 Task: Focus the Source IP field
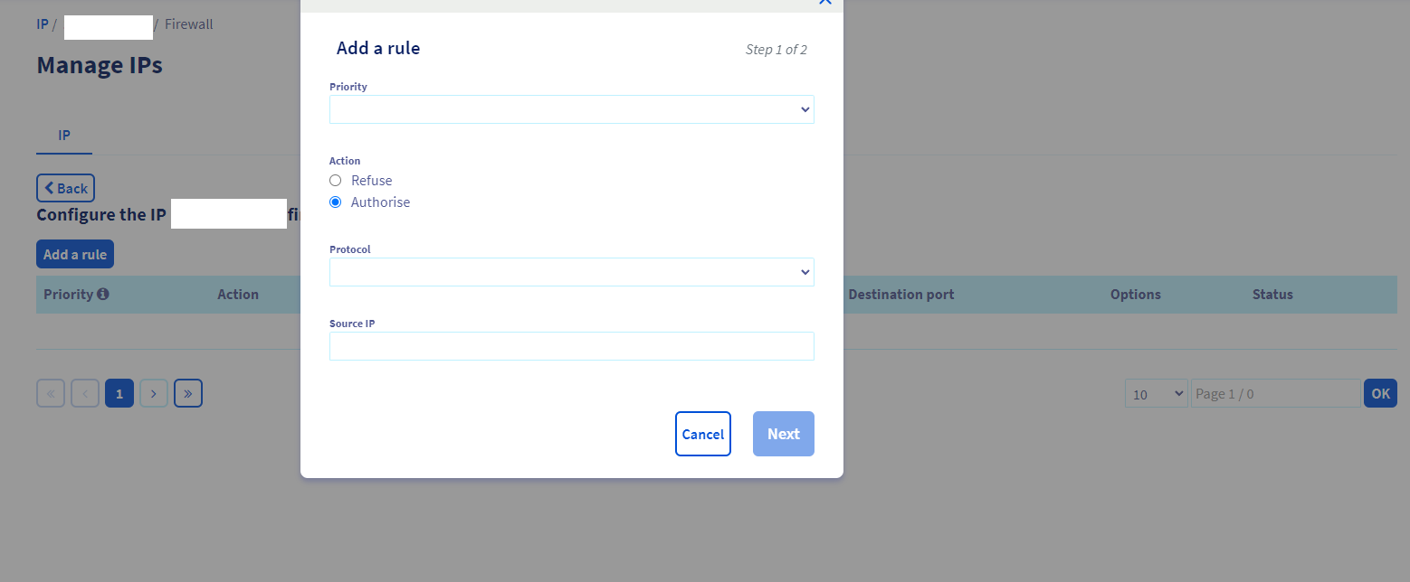(572, 346)
